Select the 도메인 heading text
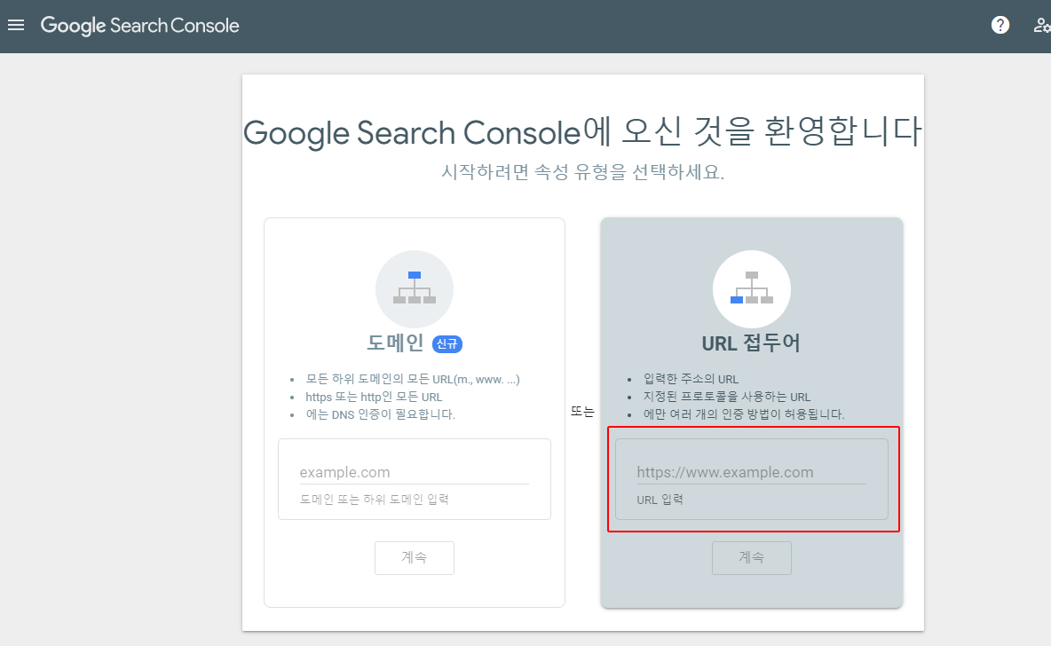The image size is (1051, 646). pos(395,343)
